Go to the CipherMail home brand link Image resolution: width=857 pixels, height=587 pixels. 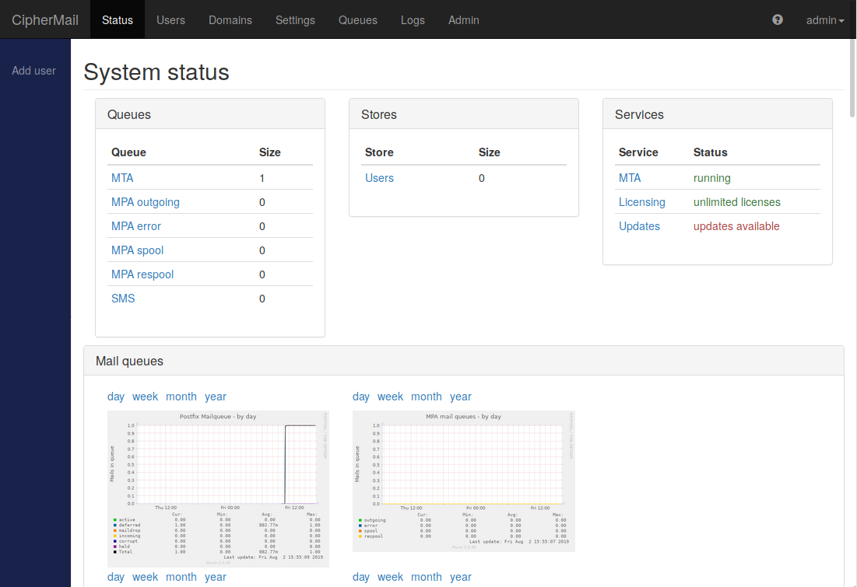point(45,20)
